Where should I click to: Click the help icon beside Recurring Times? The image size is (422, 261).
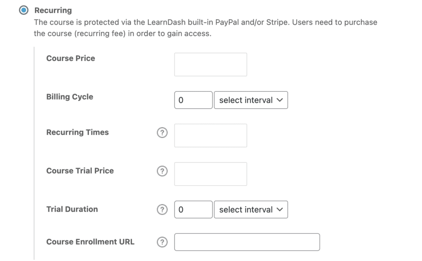(162, 133)
